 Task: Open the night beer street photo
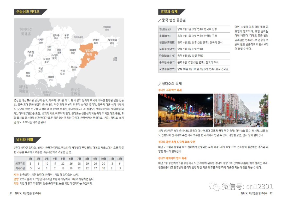point(185,110)
